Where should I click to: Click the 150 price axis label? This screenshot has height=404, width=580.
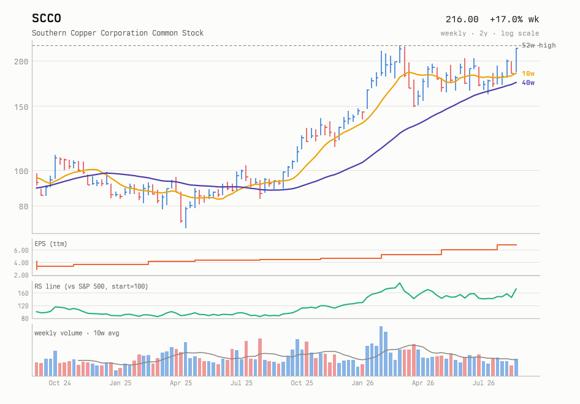[21, 107]
